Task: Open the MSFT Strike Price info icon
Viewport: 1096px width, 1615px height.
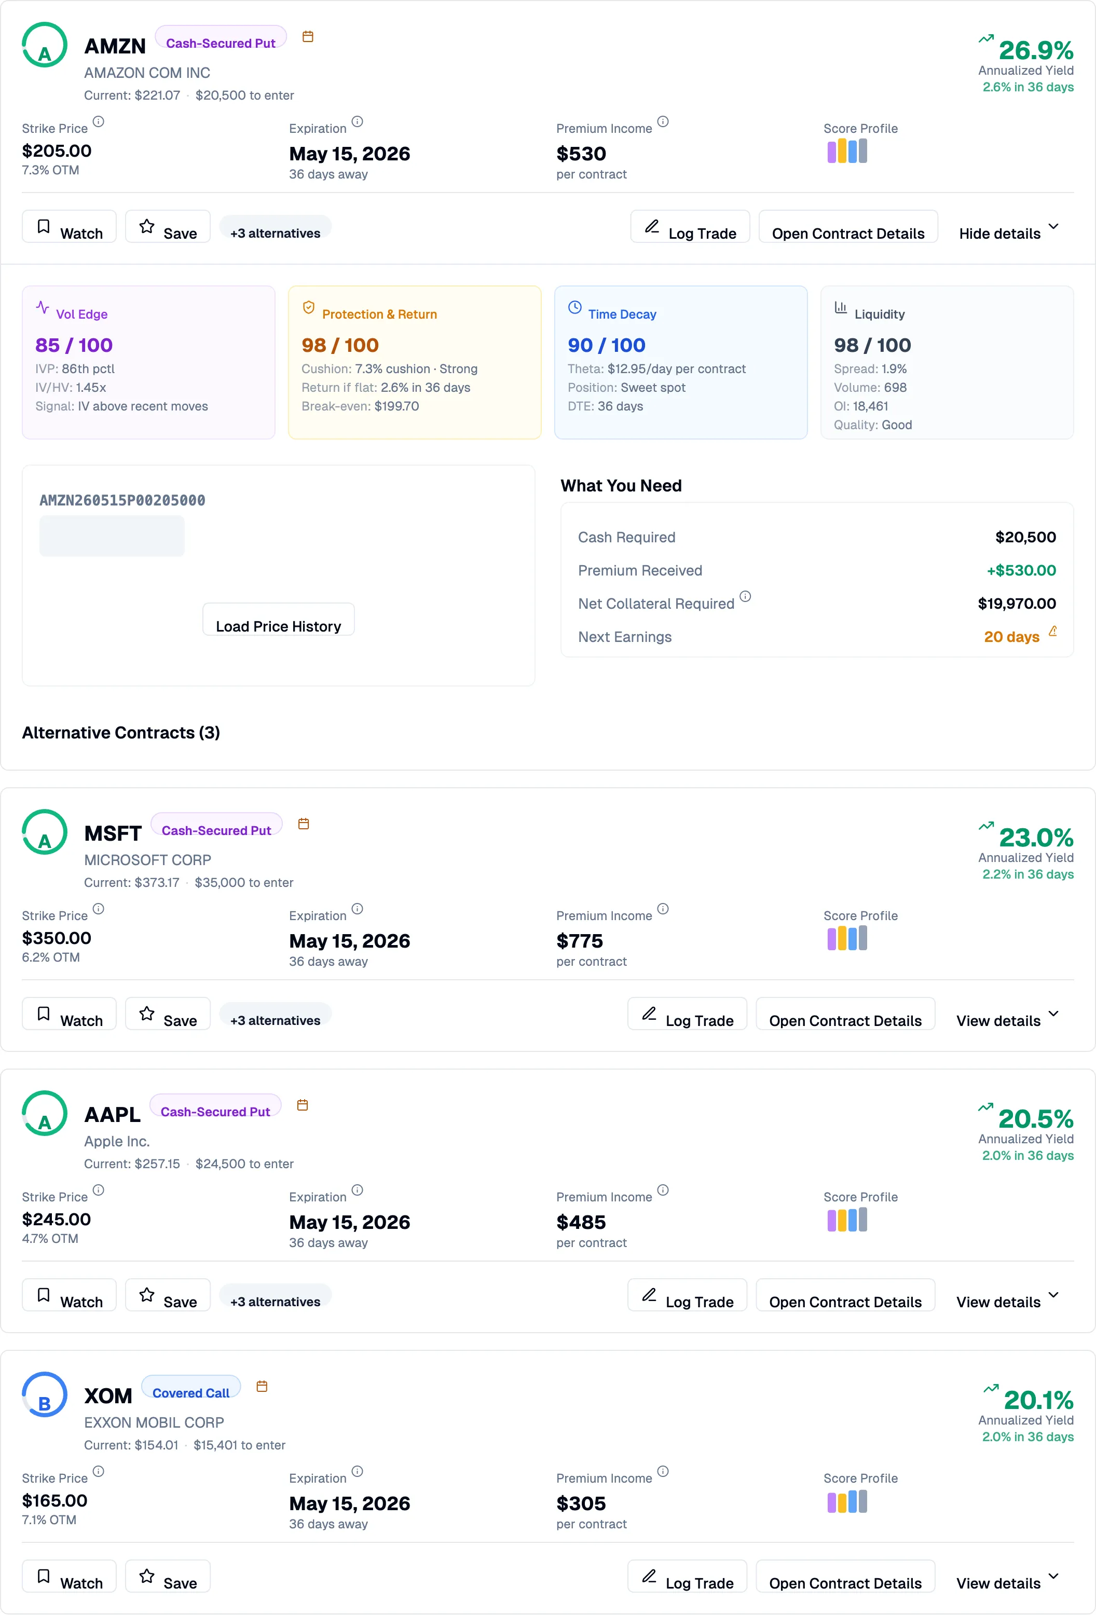Action: coord(99,909)
